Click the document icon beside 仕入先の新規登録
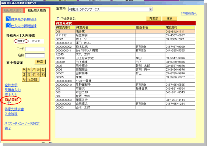The image size is (207, 146). (8, 25)
